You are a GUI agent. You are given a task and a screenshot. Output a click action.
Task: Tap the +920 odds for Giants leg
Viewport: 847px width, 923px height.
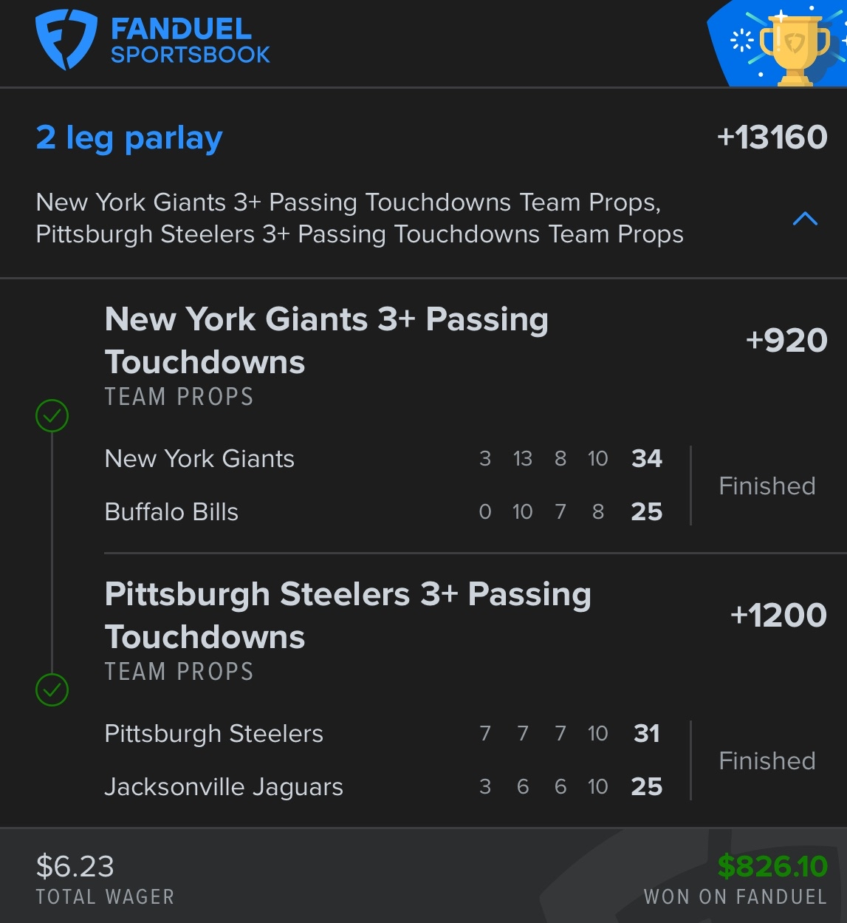(x=786, y=341)
